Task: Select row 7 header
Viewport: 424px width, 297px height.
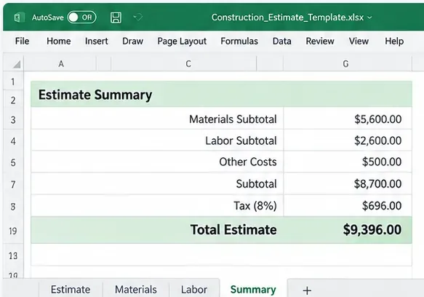Action: point(13,184)
